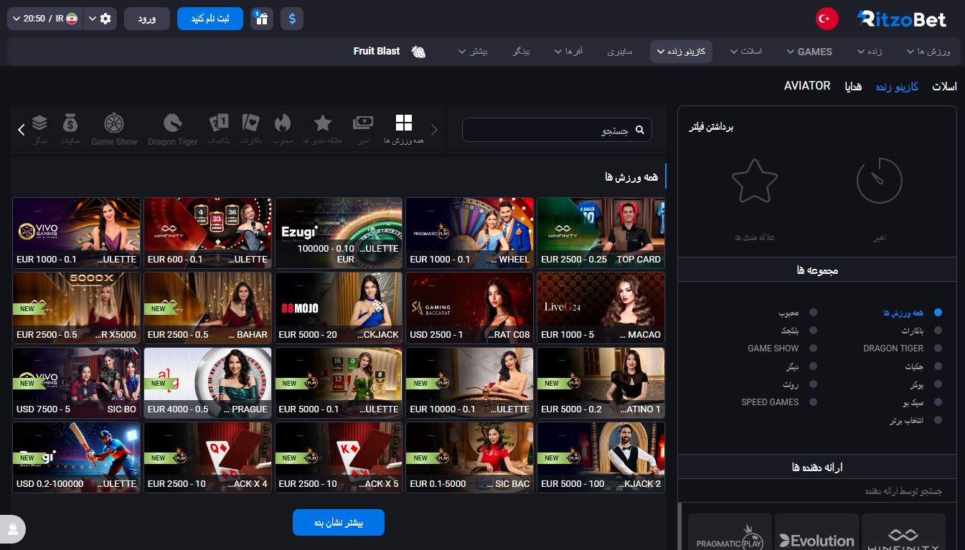Viewport: 965px width, 550px height.
Task: Open the MACAO LiveG24 game thumbnail
Action: click(x=601, y=308)
